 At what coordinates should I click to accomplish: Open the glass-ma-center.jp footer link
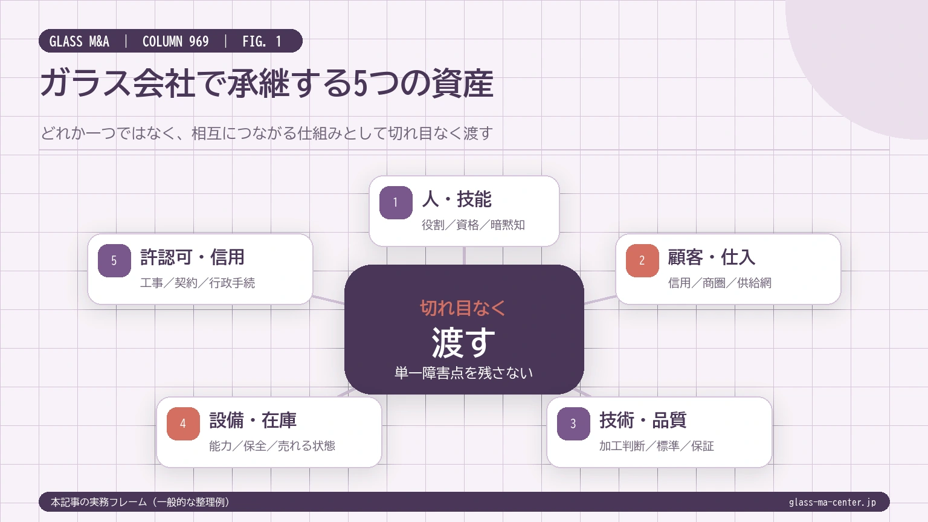click(x=833, y=502)
